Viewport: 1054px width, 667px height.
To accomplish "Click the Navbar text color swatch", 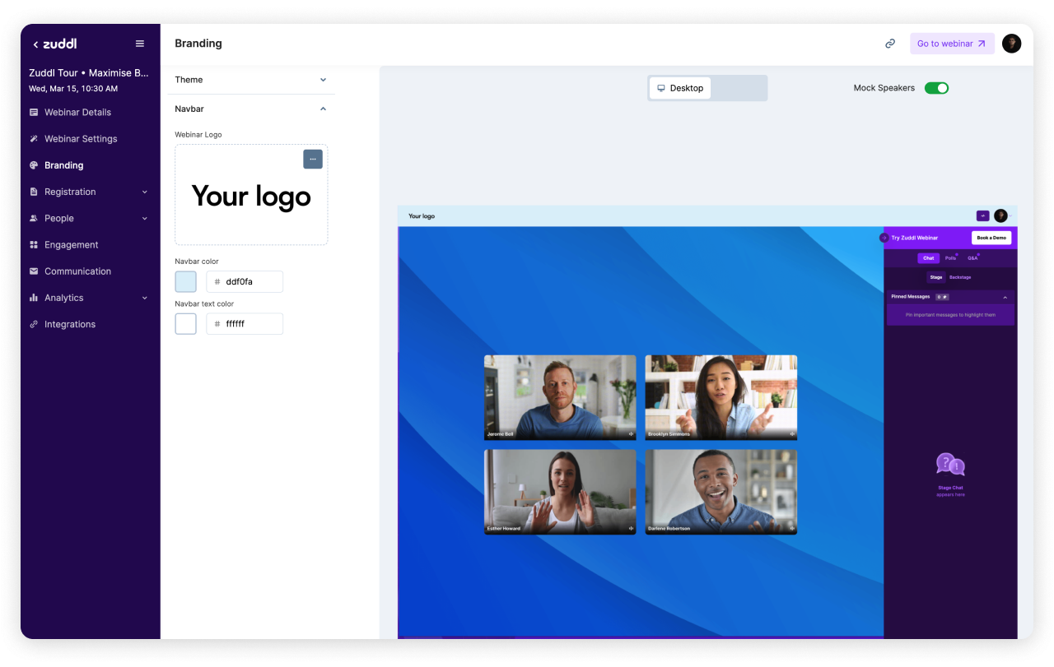I will pos(186,324).
